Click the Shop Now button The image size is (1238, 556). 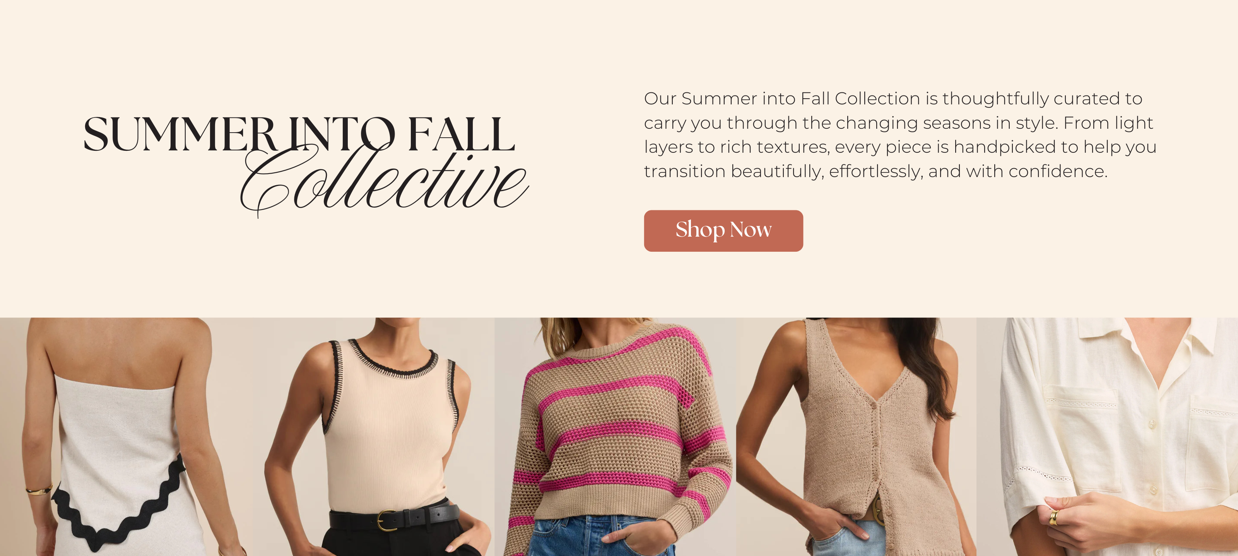pyautogui.click(x=723, y=230)
